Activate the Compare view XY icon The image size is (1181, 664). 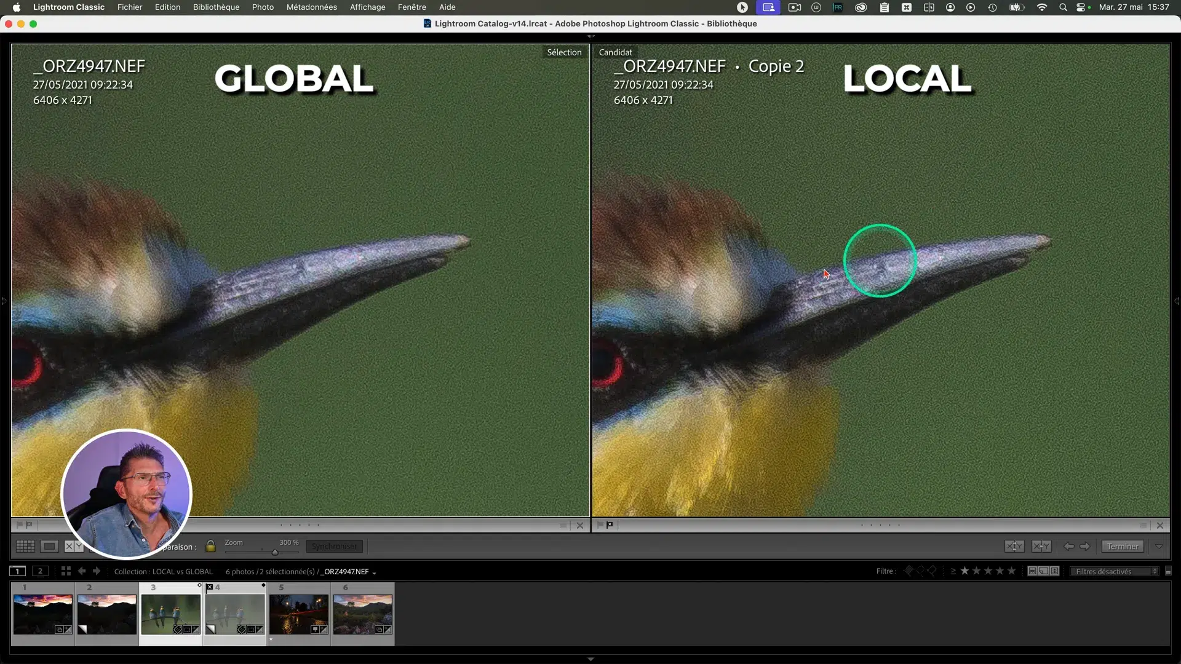pos(73,546)
